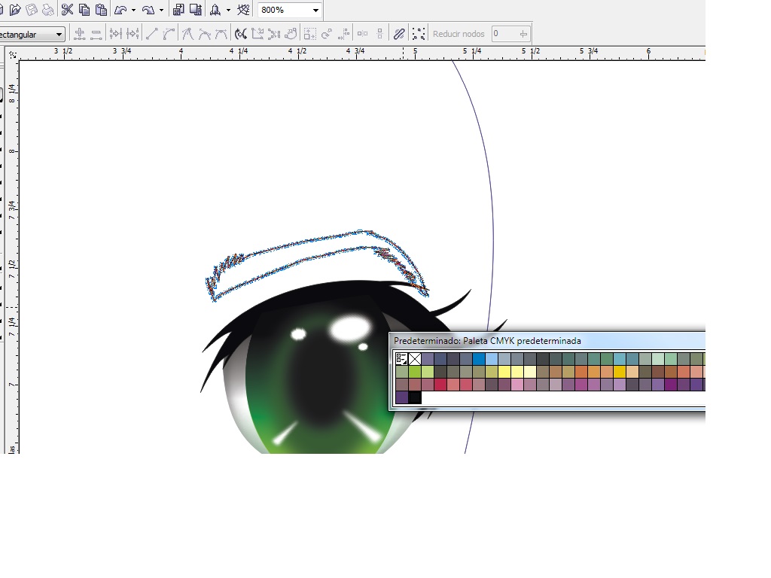
Task: Toggle the Elastic mode icon
Action: point(399,34)
